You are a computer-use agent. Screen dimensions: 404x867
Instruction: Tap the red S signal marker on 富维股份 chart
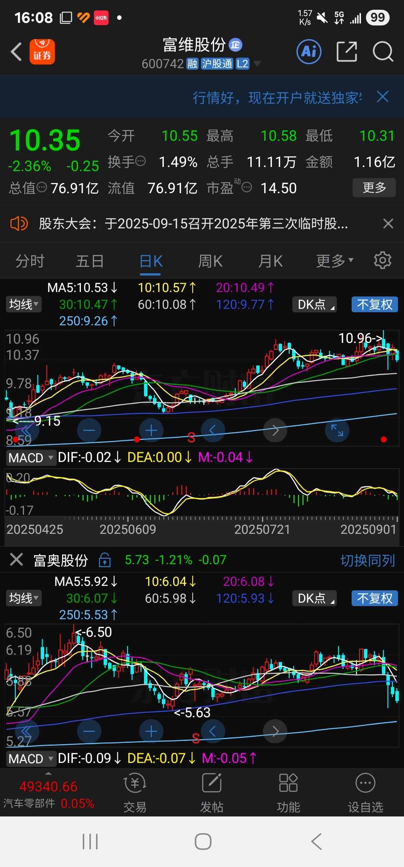[191, 438]
